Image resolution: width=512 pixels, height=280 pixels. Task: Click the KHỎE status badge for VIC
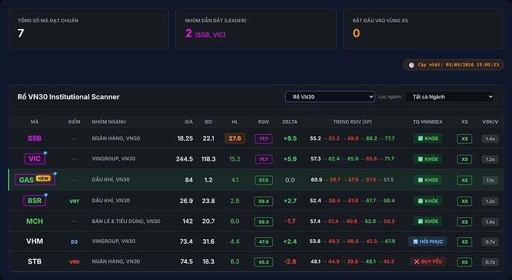tap(427, 159)
